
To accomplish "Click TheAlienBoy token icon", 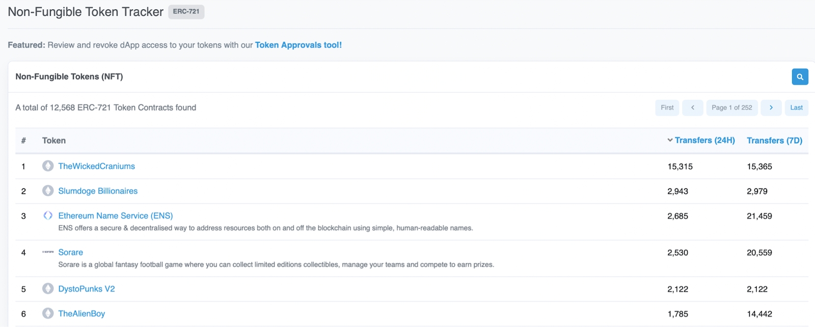I will click(x=48, y=314).
